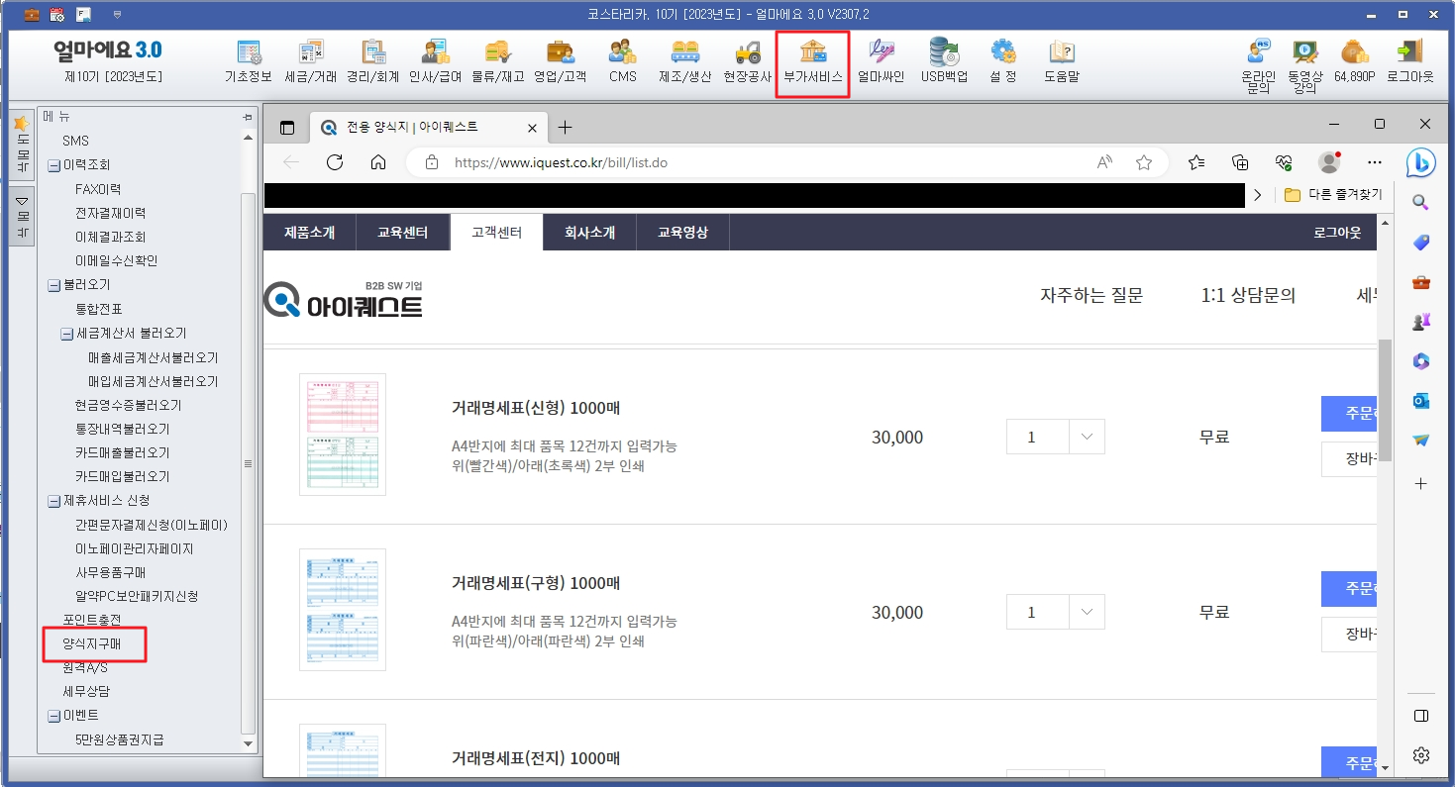Click the 온라인문의 icon
Viewport: 1455px width, 787px height.
tap(1258, 66)
